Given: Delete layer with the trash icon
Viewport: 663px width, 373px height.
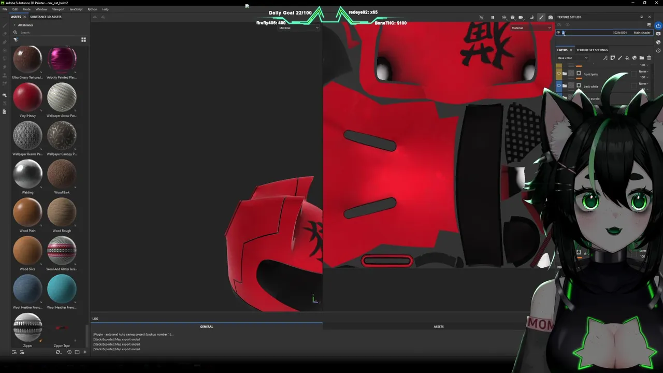Looking at the screenshot, I should click(649, 58).
